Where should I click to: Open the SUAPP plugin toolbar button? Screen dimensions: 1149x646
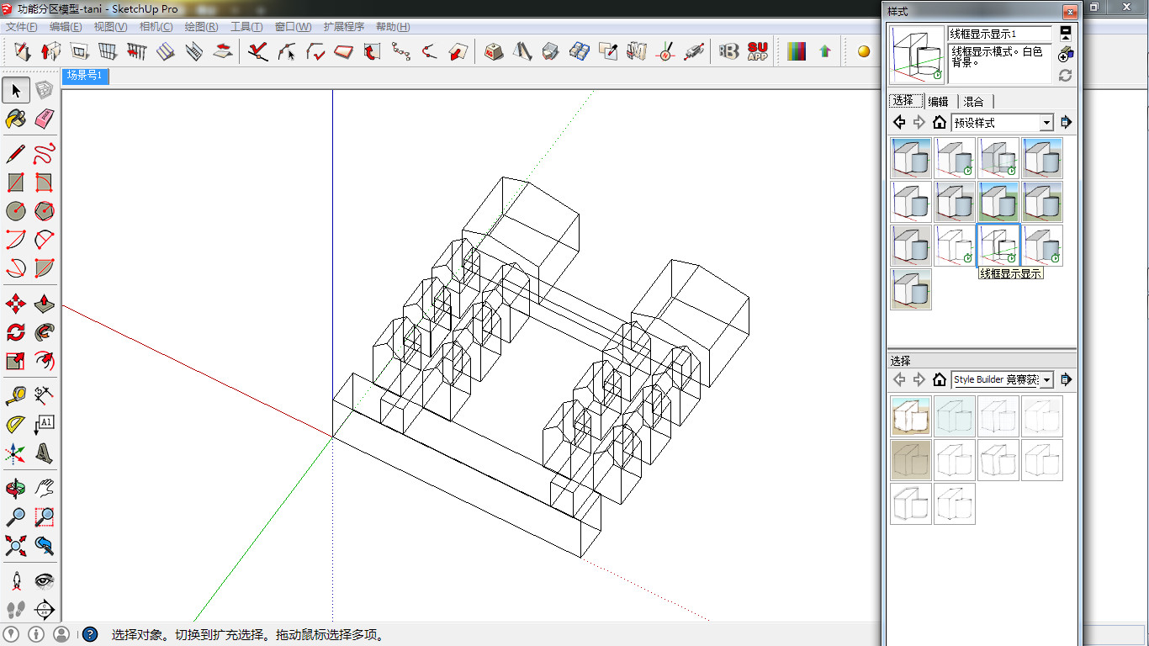757,52
